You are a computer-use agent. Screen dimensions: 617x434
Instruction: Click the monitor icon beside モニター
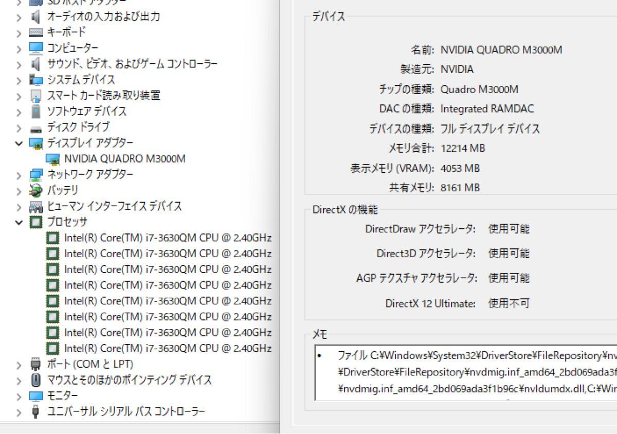[35, 396]
